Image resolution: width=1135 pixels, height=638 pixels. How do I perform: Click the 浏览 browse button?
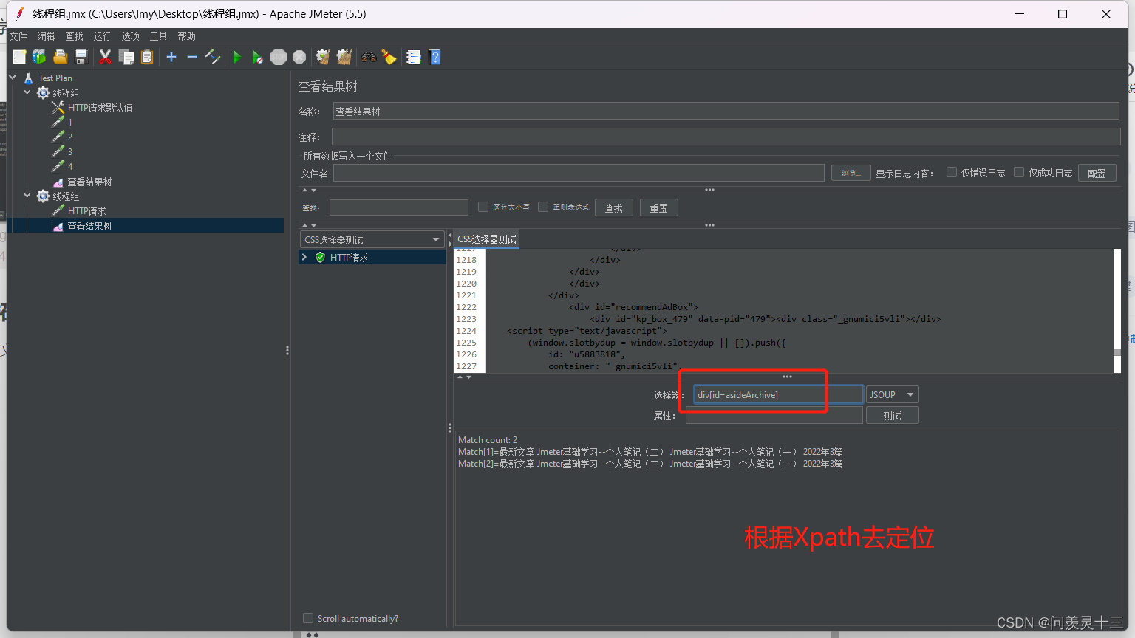(851, 173)
